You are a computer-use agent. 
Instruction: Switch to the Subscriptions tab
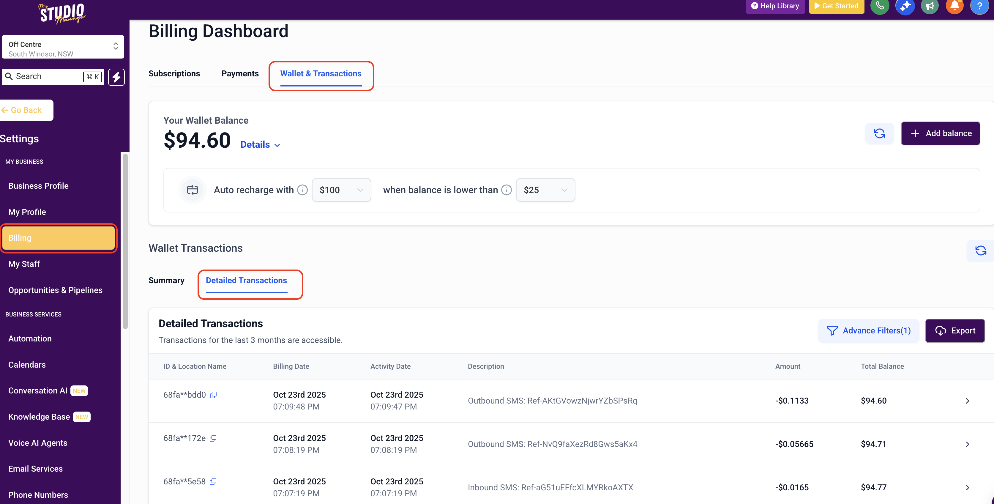click(174, 74)
